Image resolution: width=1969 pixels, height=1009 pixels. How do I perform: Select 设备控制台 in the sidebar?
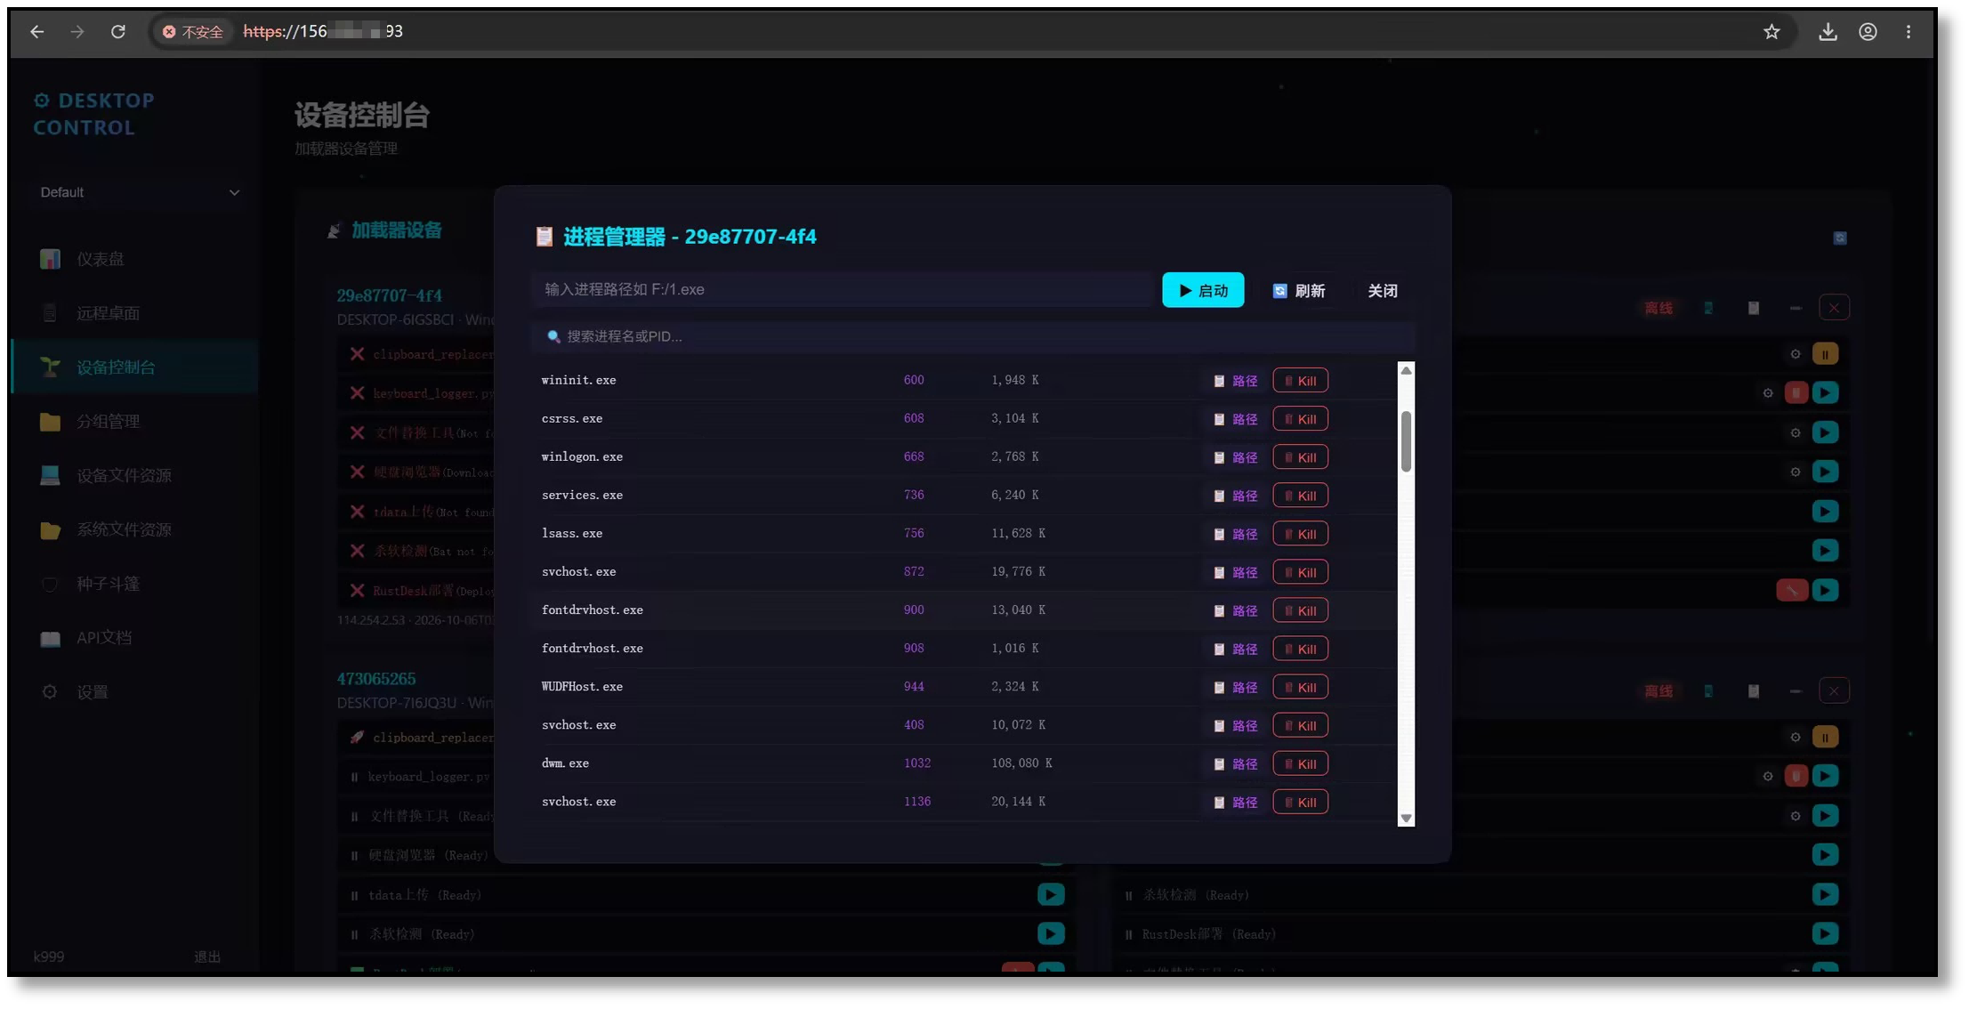coord(133,367)
